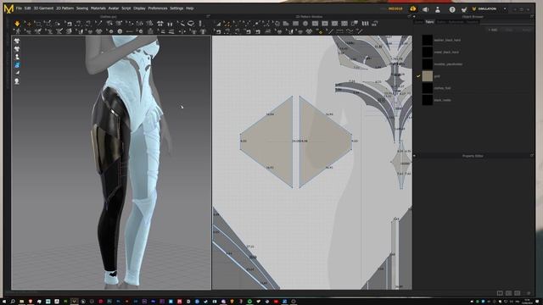Click the first layout icon at bottom right
Viewport: 543px width, 305px height.
coord(500,293)
